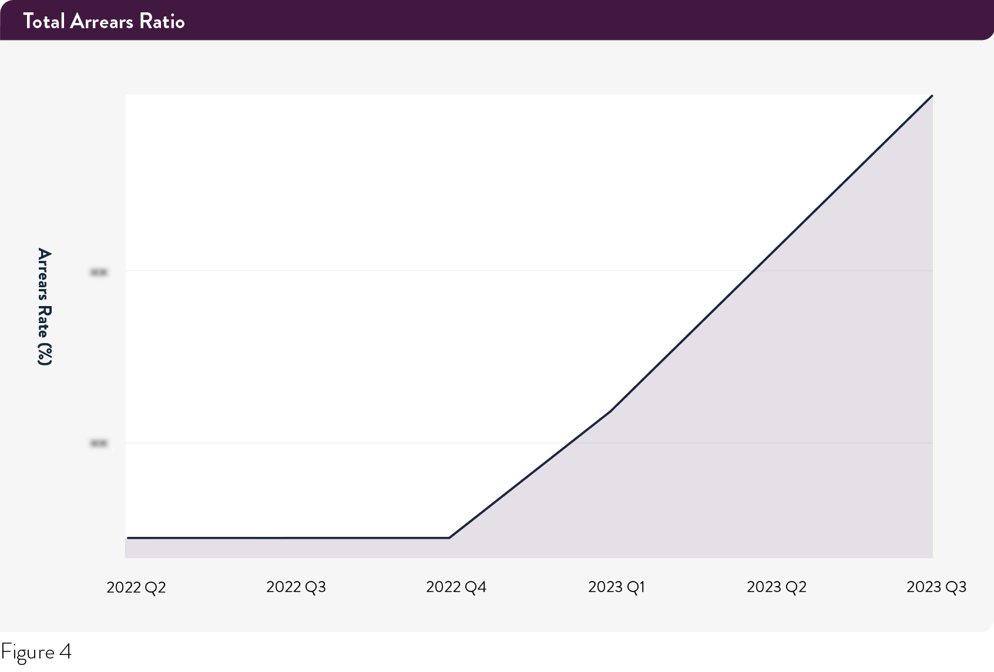Select the 2023 Q3 axis label

936,586
